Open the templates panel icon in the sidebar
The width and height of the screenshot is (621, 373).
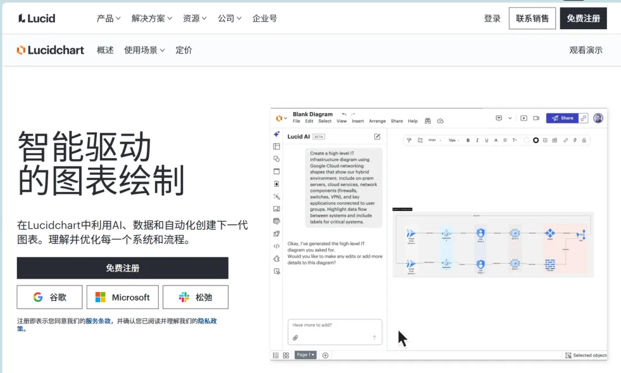[x=277, y=147]
